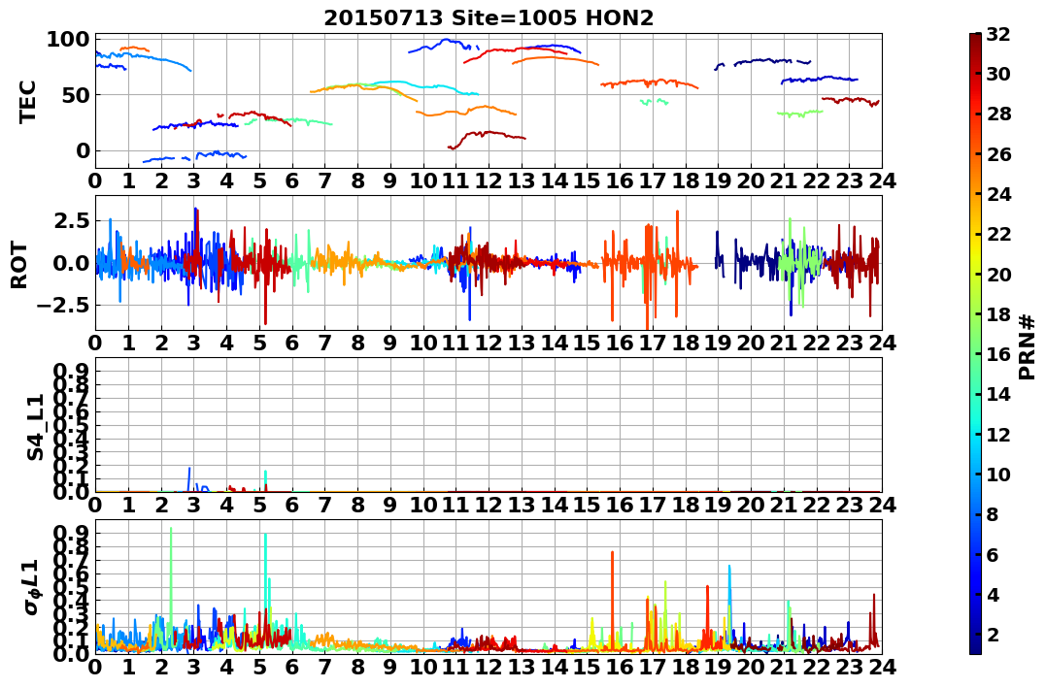Viewport: 1046px width, 688px height.
Task: Click the colorbar tick label 2
Action: pyautogui.click(x=993, y=634)
